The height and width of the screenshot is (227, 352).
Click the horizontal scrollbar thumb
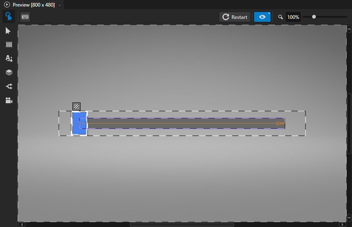tap(182, 225)
